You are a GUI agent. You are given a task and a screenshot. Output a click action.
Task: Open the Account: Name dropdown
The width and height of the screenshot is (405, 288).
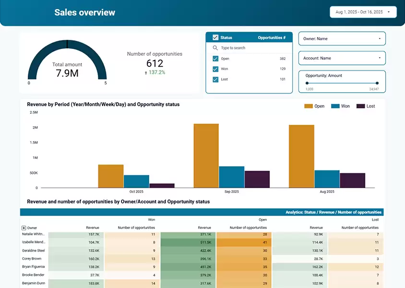(342, 58)
